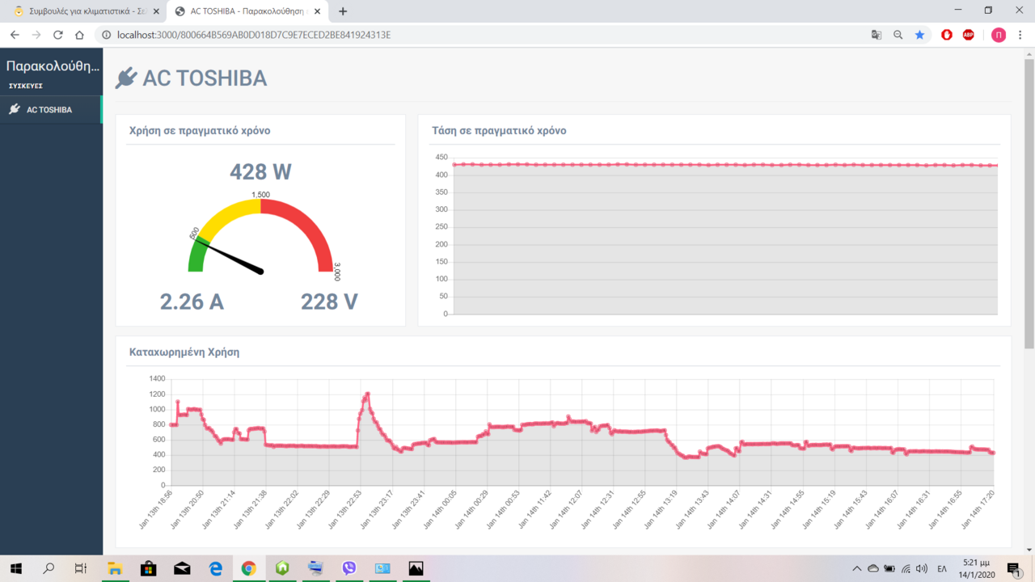Select AC TOSHIBA device in the sidebar
The height and width of the screenshot is (582, 1035).
point(51,109)
